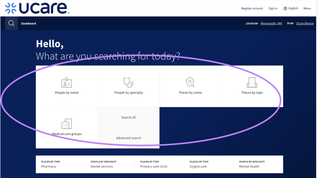Choose Places by name label
Screen dimensions: 318x178
pyautogui.click(x=190, y=92)
